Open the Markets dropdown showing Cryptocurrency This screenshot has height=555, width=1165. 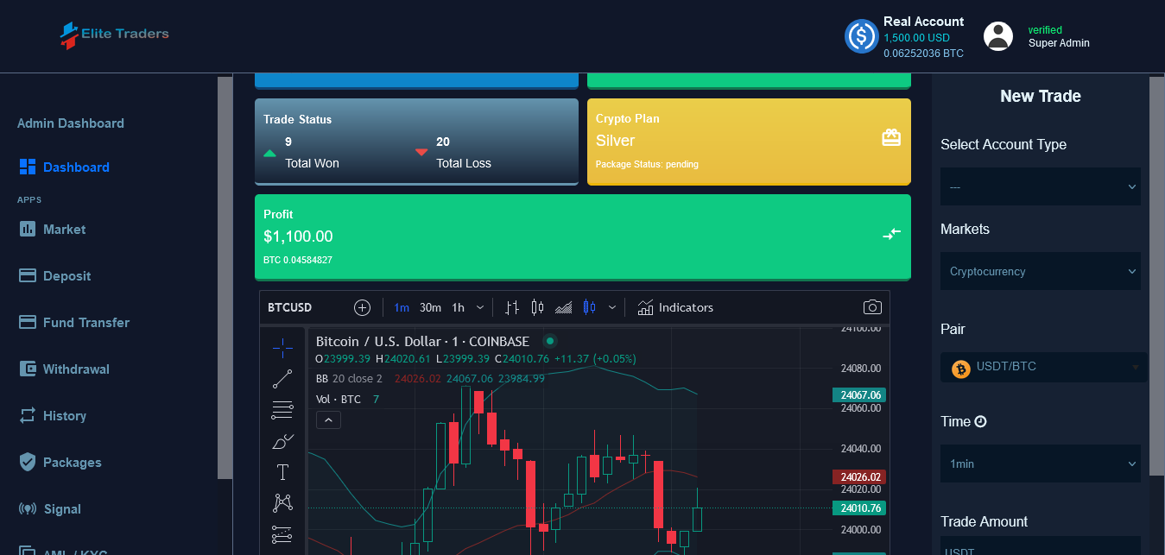1040,271
